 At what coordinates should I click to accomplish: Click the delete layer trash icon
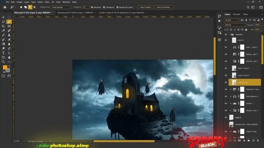(258, 141)
